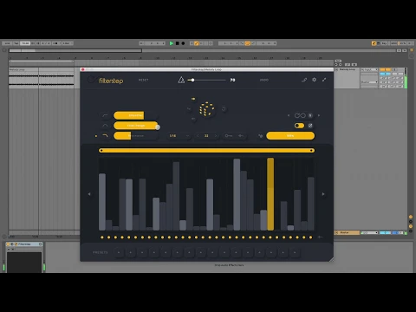Viewport: 416px width, 312px height.
Task: Click the left handle of the yellow range bar
Action: click(x=101, y=150)
